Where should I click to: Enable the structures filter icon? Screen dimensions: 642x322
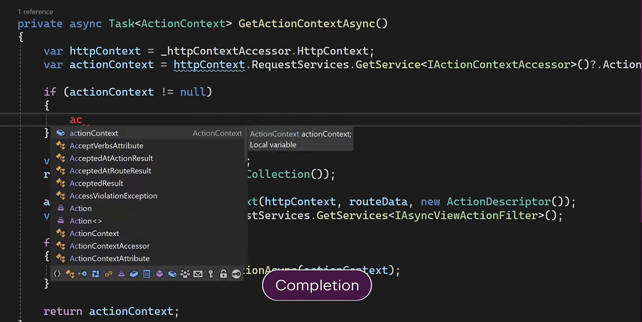tap(96, 274)
